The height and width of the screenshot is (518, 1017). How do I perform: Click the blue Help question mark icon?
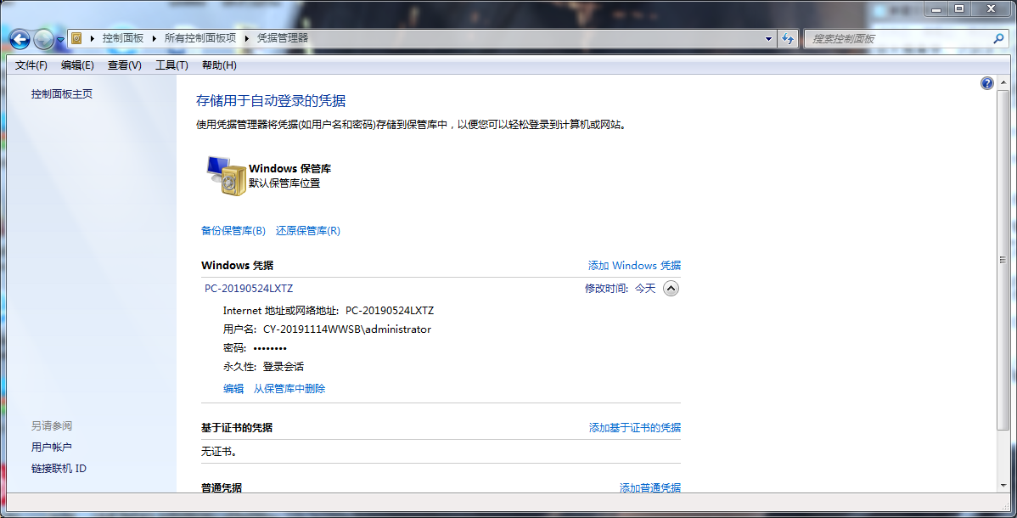(986, 83)
